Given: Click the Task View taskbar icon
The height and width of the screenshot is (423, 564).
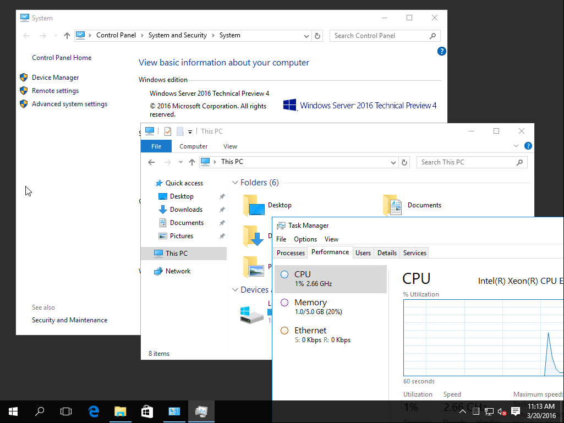Looking at the screenshot, I should coord(66,411).
